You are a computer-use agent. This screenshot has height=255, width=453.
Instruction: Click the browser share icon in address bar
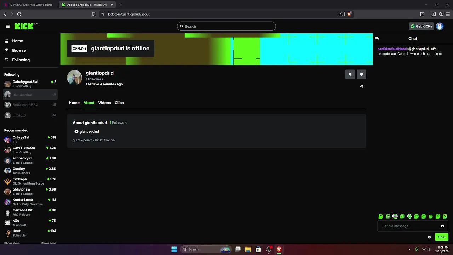340,14
